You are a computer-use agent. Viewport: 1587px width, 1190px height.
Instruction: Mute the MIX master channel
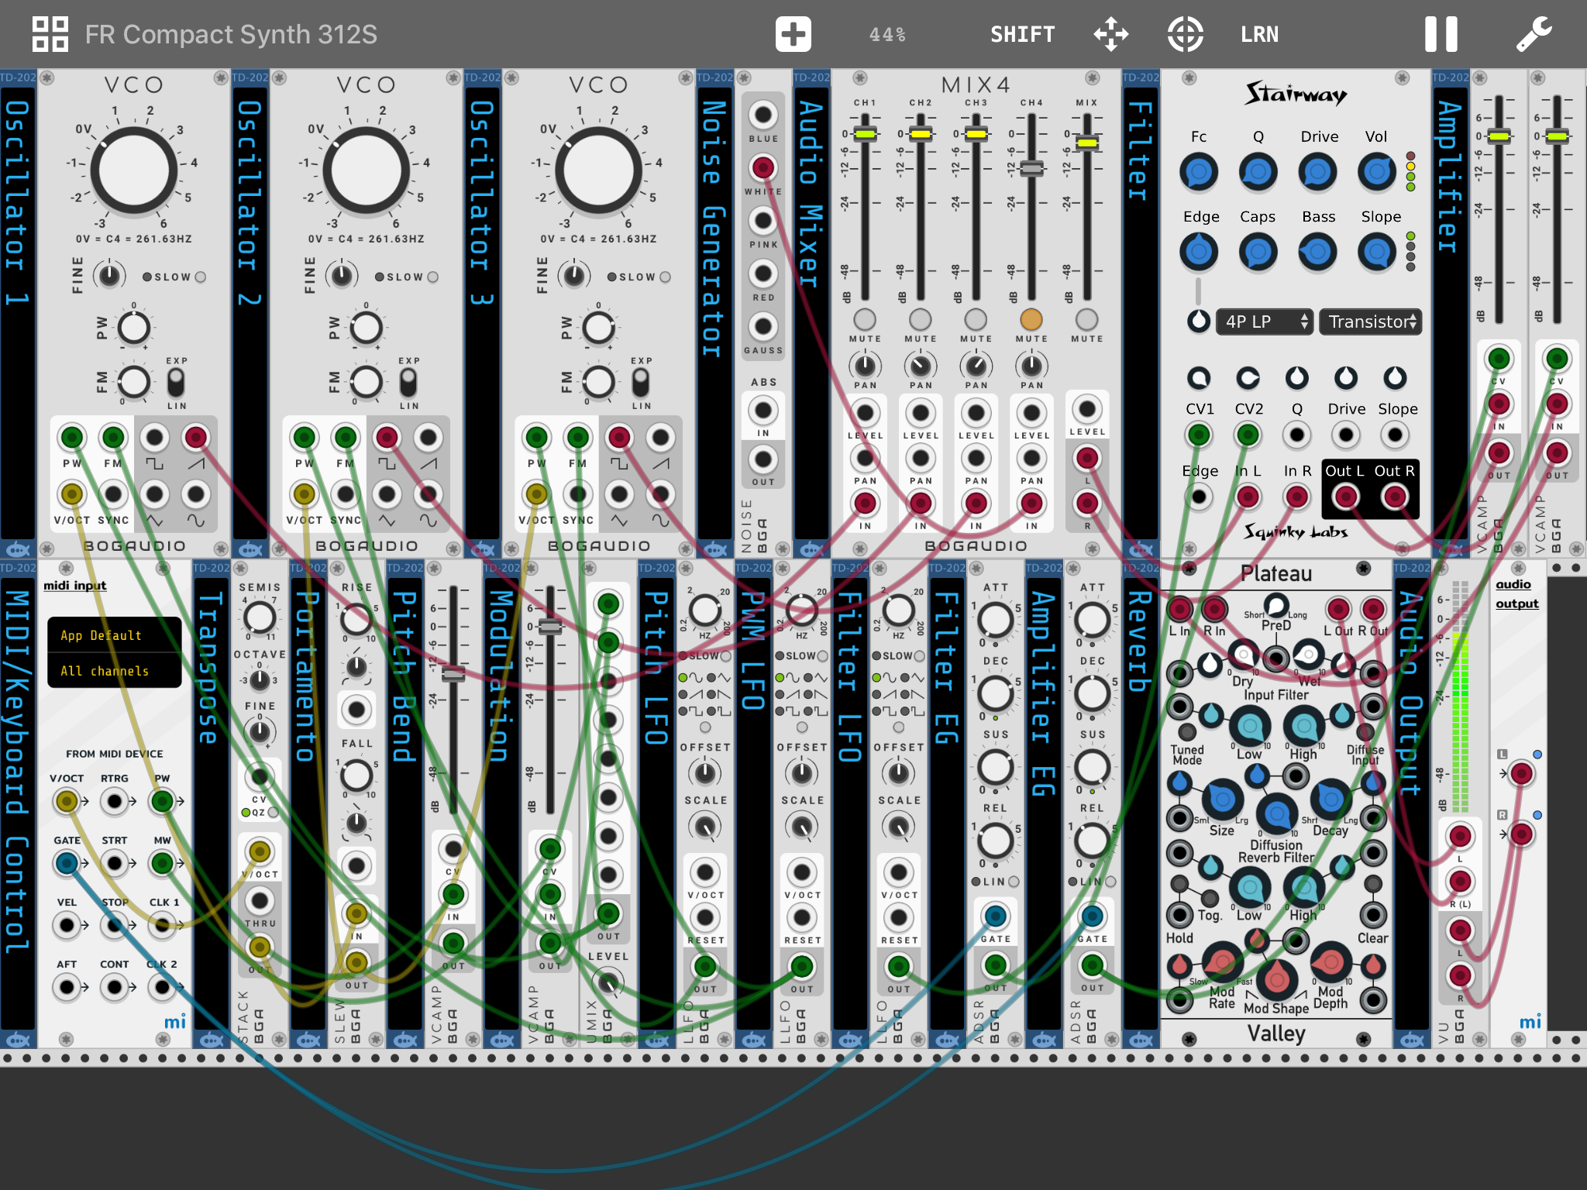1086,319
